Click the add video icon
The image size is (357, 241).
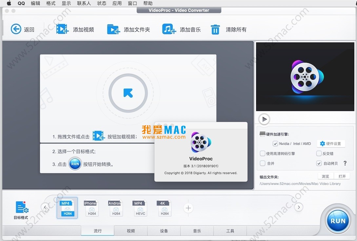coord(62,29)
